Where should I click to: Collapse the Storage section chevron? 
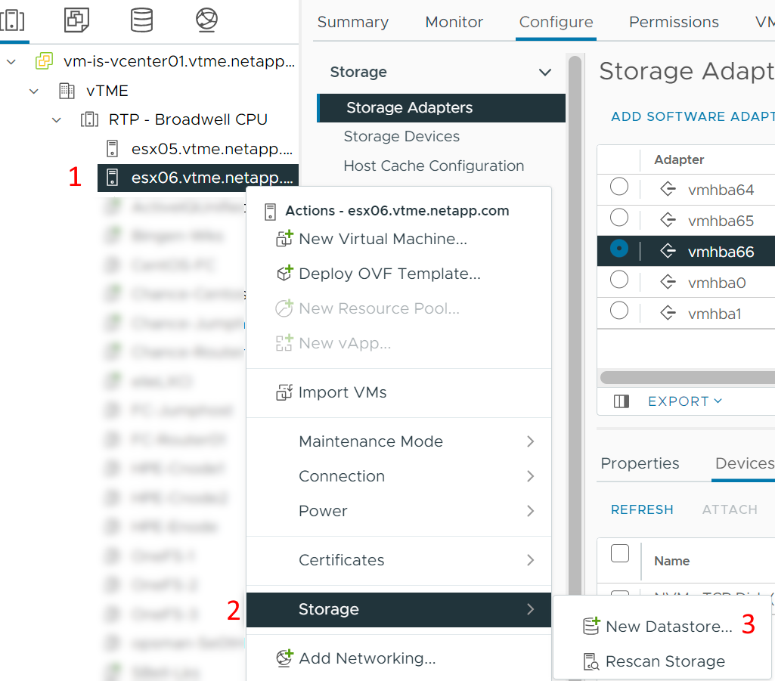(x=544, y=72)
